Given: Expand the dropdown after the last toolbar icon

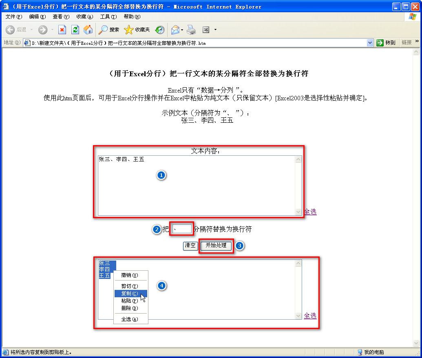Looking at the screenshot, I should [215, 30].
